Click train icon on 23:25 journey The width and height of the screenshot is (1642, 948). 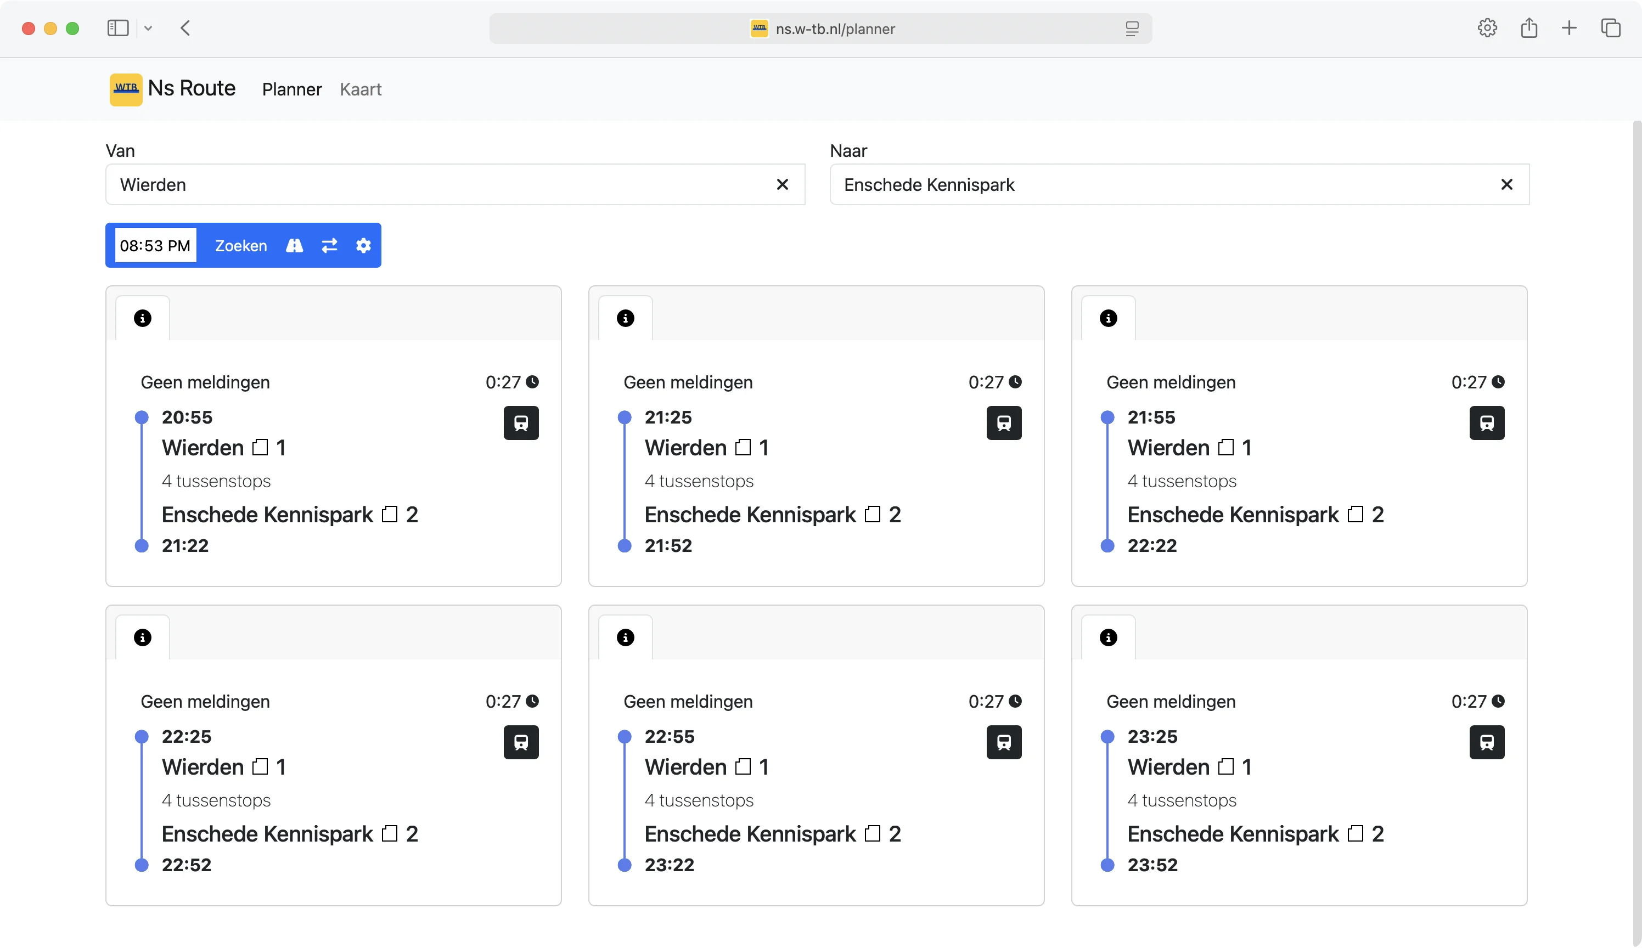pyautogui.click(x=1486, y=742)
